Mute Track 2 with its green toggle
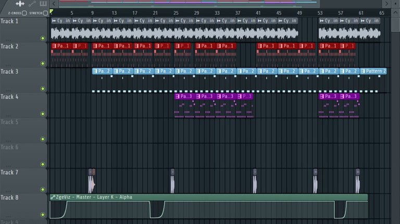The height and width of the screenshot is (224, 400). click(x=43, y=63)
